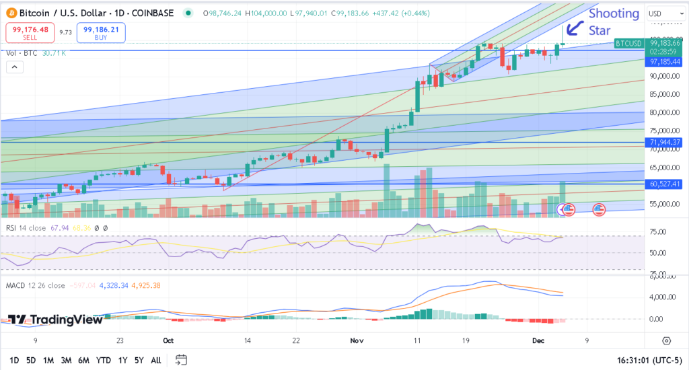The width and height of the screenshot is (689, 370).
Task: Open the go-to-date calendar icon
Action: (181, 360)
